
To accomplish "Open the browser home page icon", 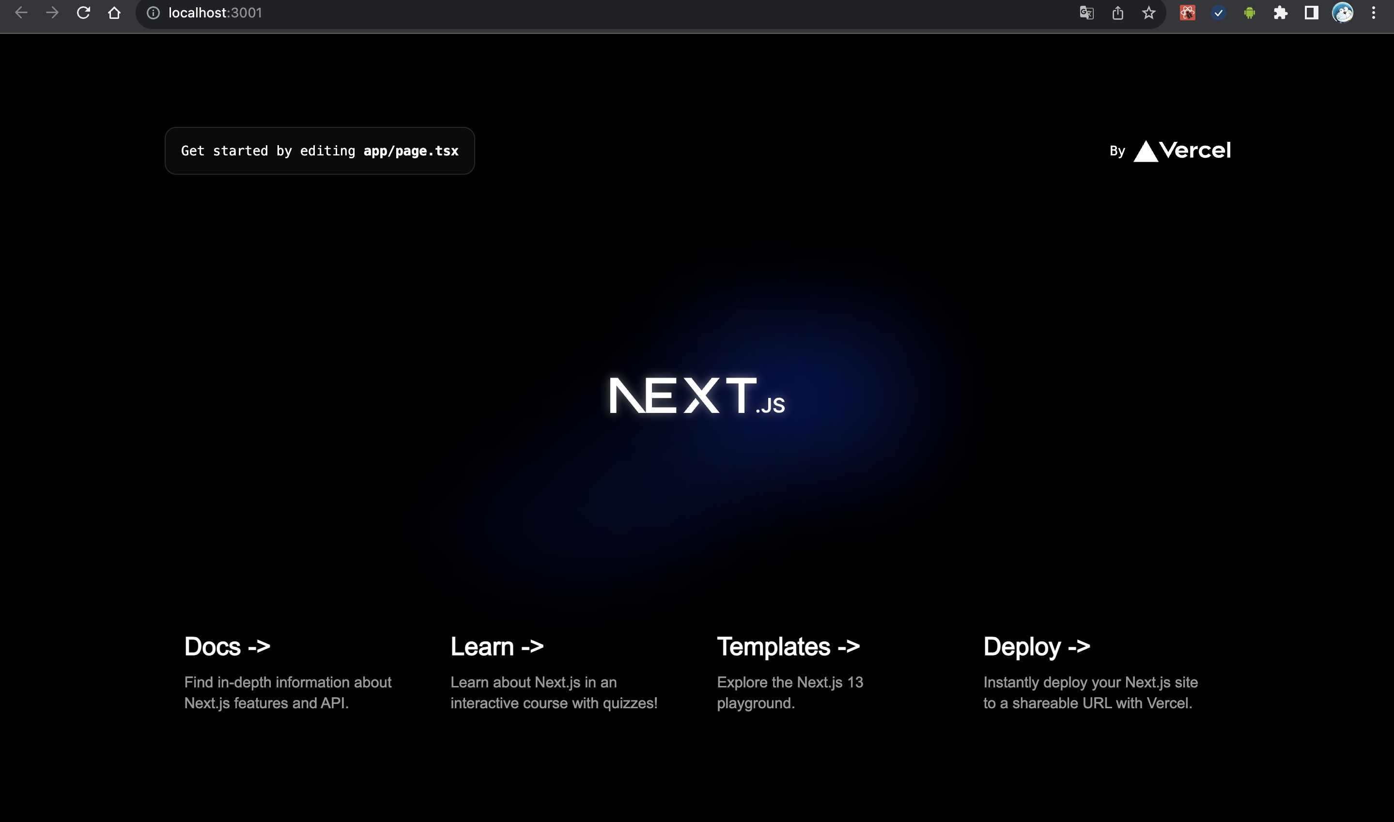I will coord(114,13).
